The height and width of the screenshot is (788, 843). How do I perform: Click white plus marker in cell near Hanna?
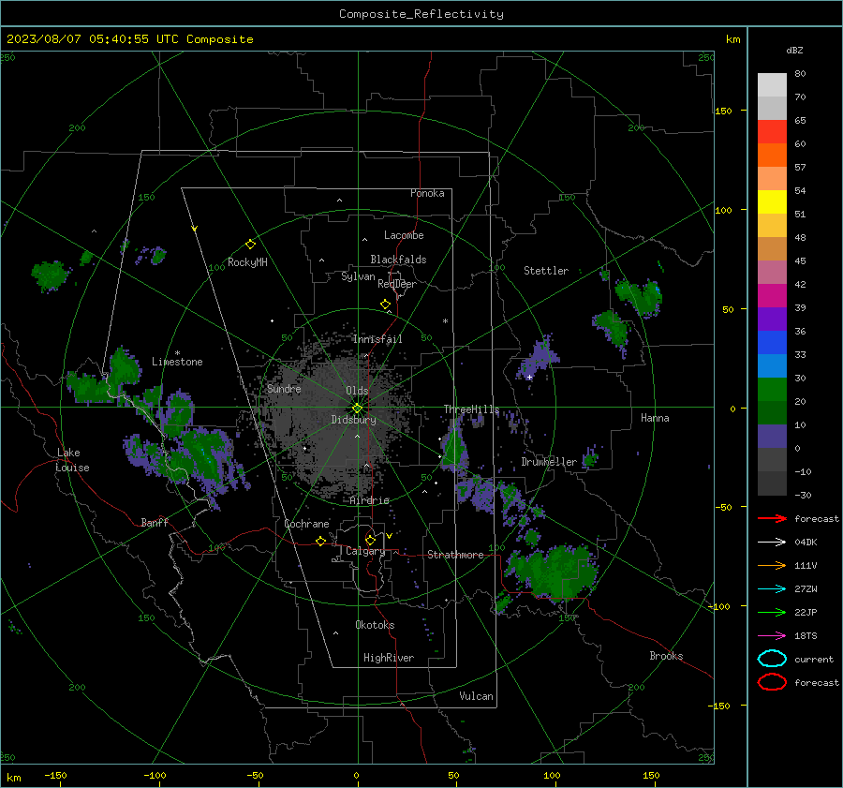pyautogui.click(x=529, y=378)
